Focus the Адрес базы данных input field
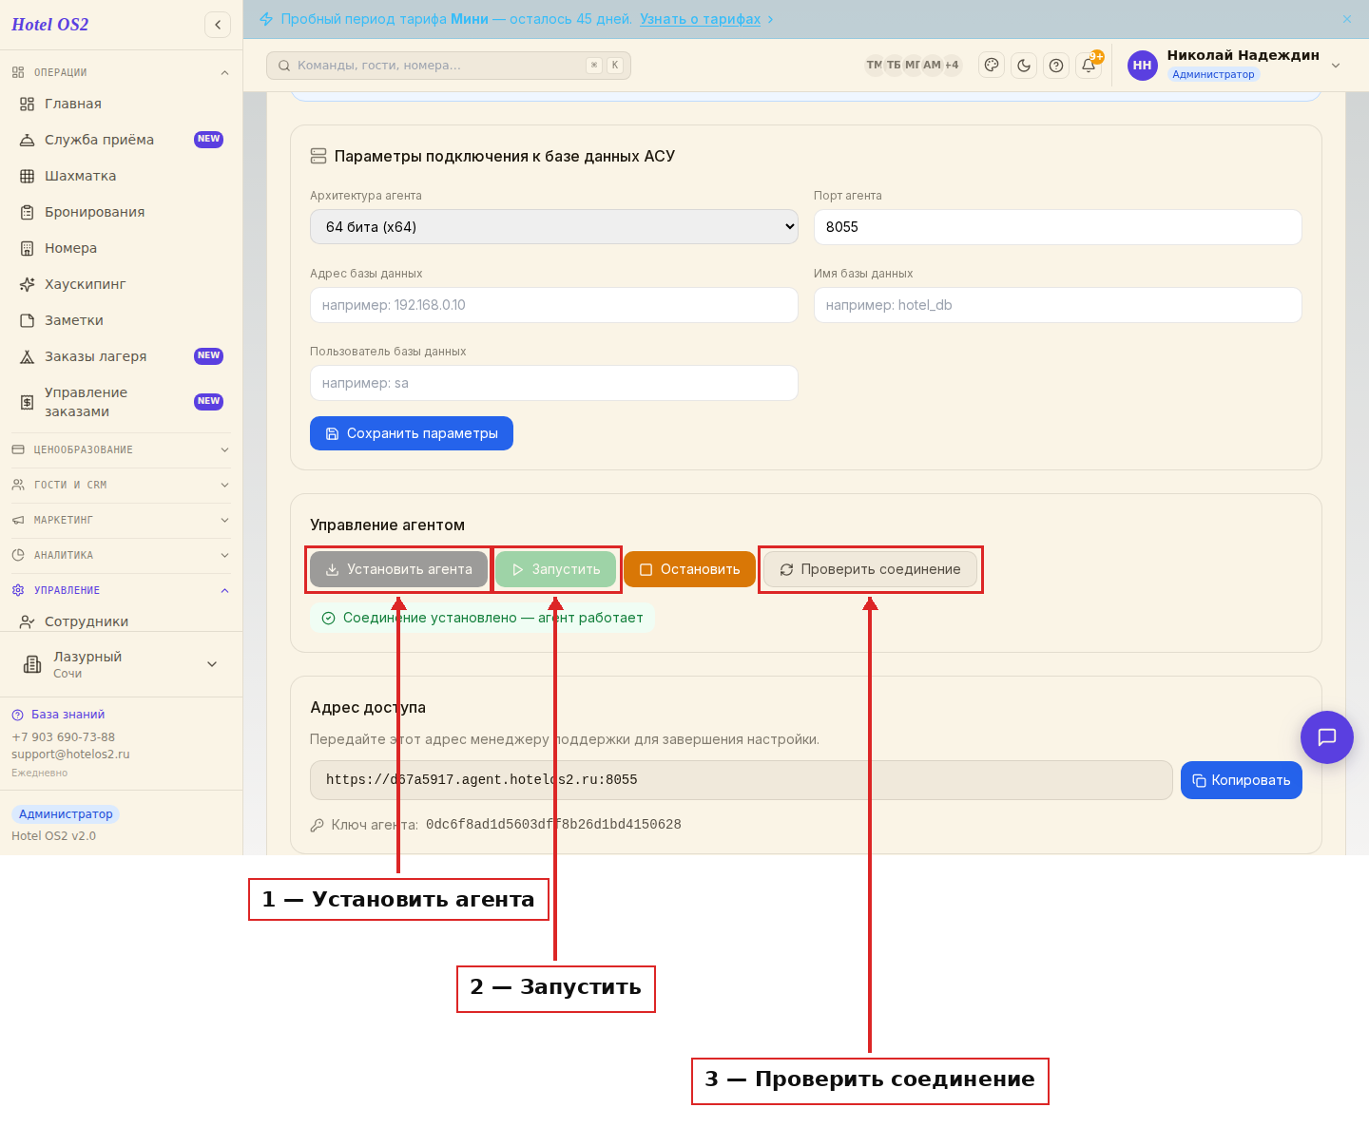This screenshot has height=1127, width=1369. coord(554,305)
